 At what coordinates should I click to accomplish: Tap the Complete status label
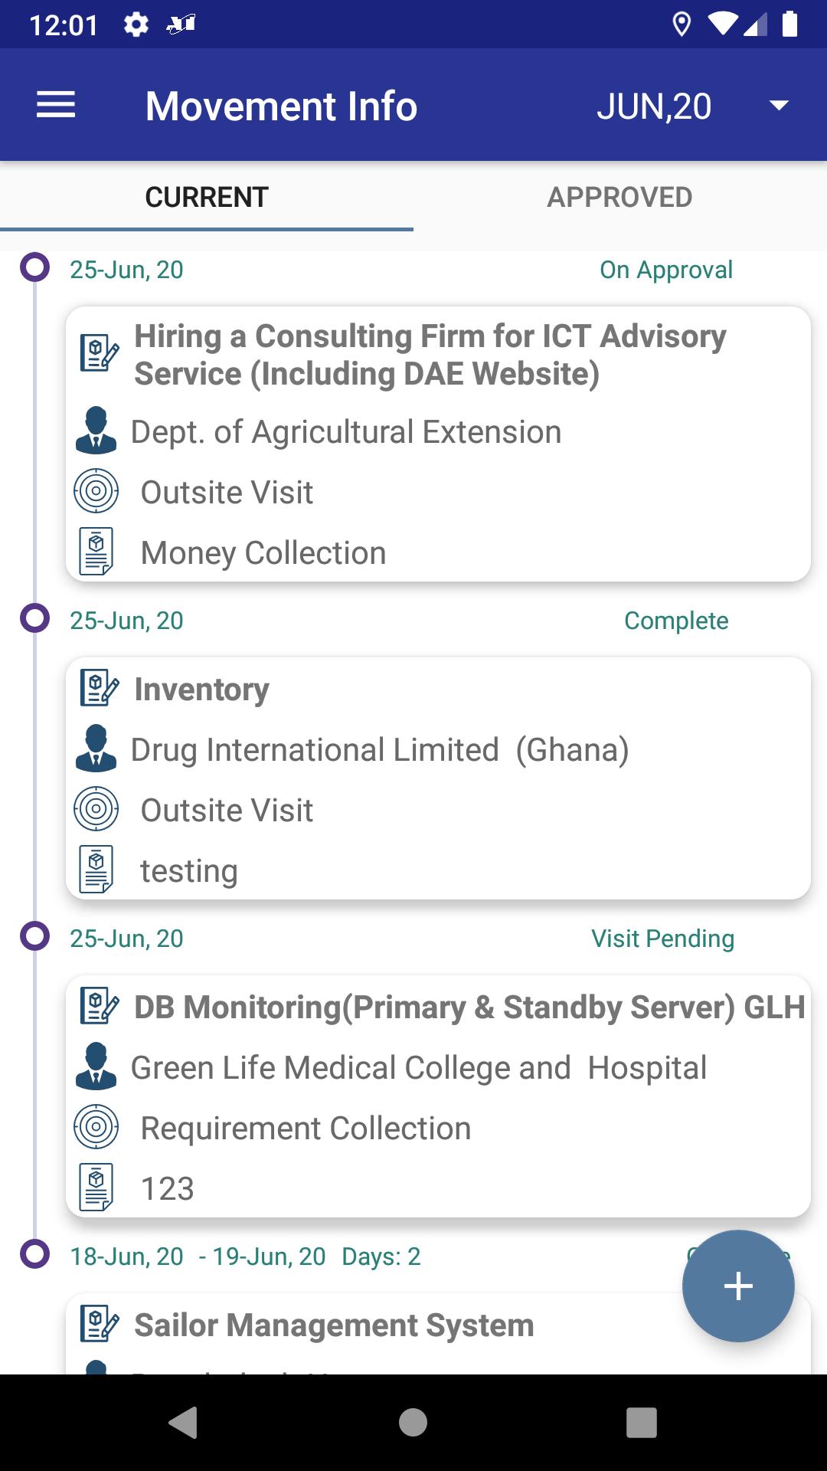click(x=676, y=621)
